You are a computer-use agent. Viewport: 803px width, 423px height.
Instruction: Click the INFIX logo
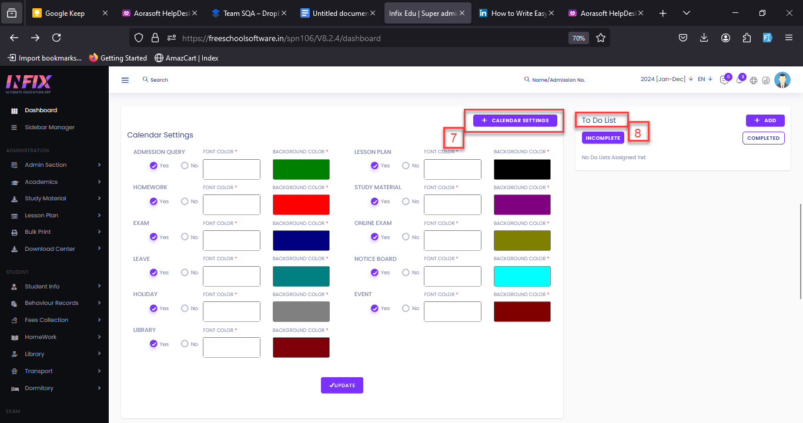29,84
